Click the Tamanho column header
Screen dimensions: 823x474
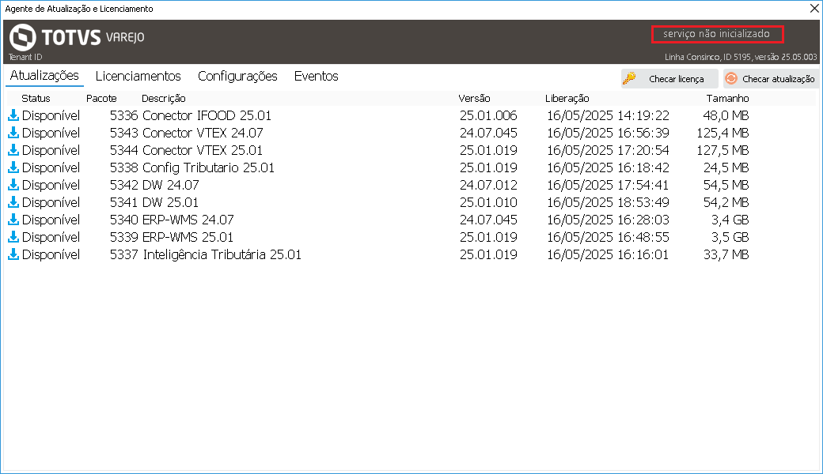727,98
